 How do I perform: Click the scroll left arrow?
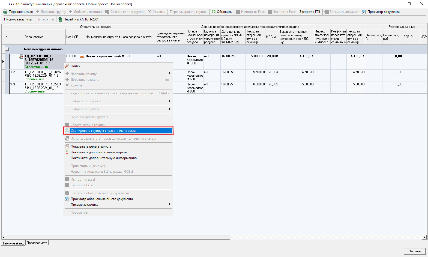point(4,237)
